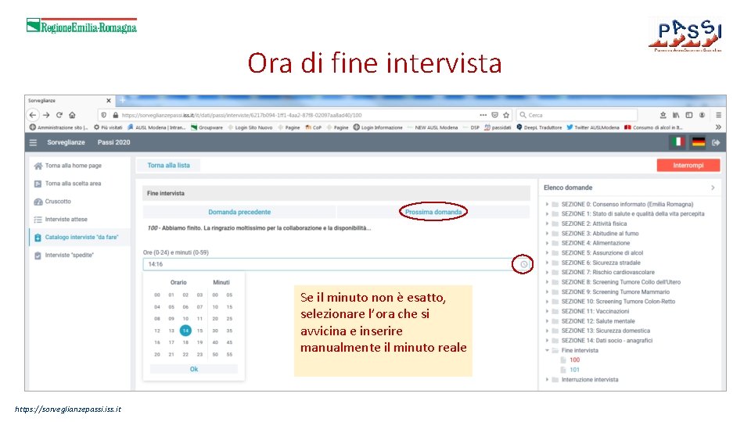Viewport: 751px width, 422px height.
Task: Open the Cruscotto sidebar item
Action: pos(58,202)
